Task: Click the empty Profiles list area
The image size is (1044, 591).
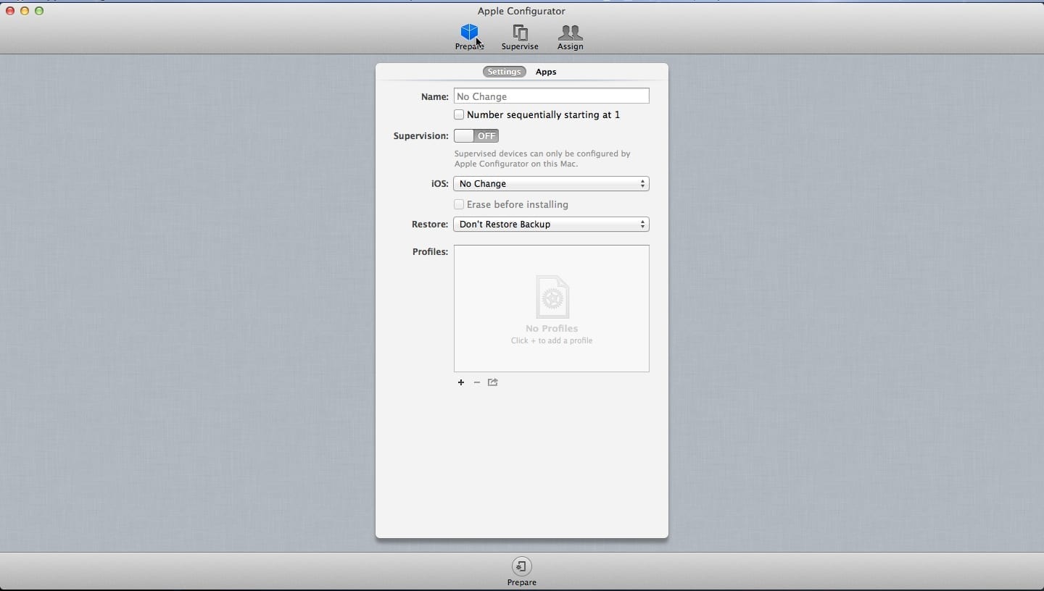Action: (552, 309)
